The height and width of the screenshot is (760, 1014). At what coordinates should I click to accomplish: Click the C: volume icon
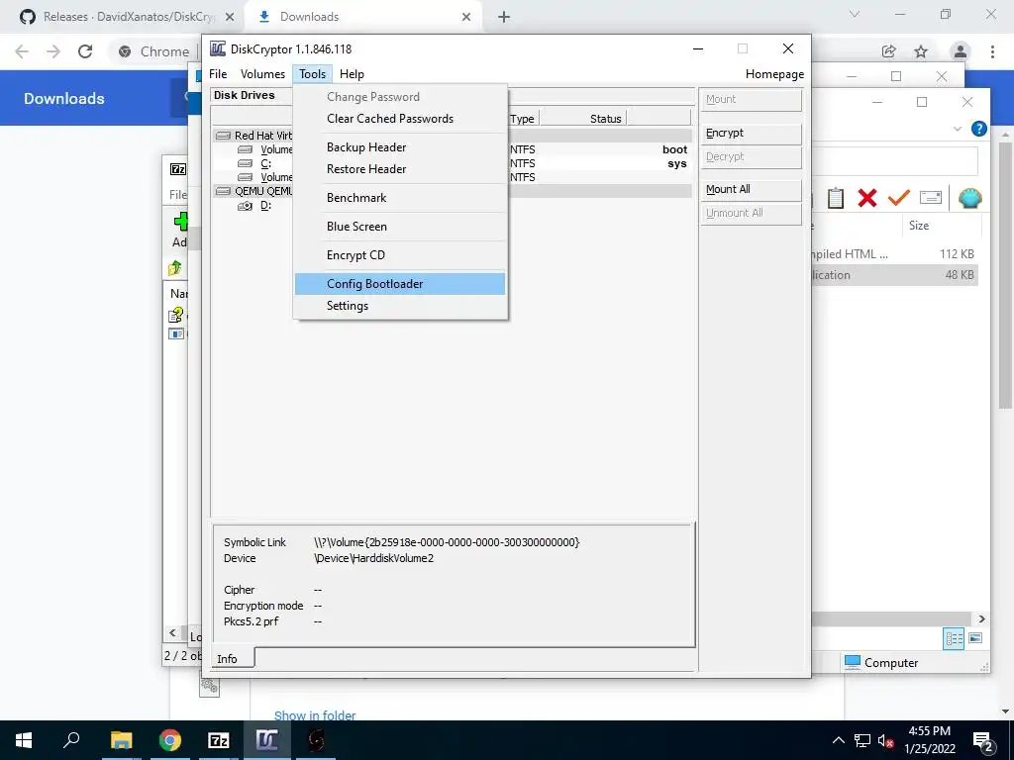click(246, 163)
